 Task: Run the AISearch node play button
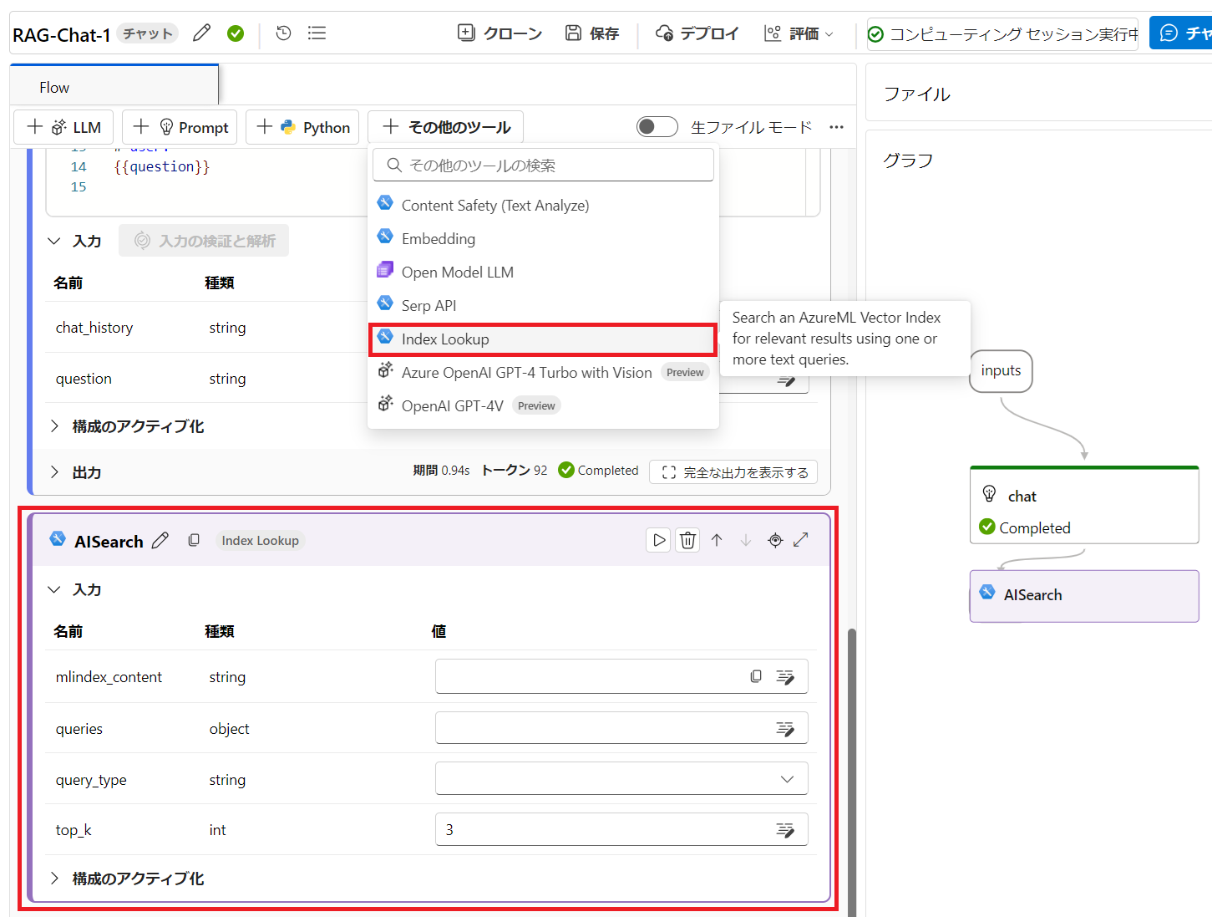tap(658, 540)
